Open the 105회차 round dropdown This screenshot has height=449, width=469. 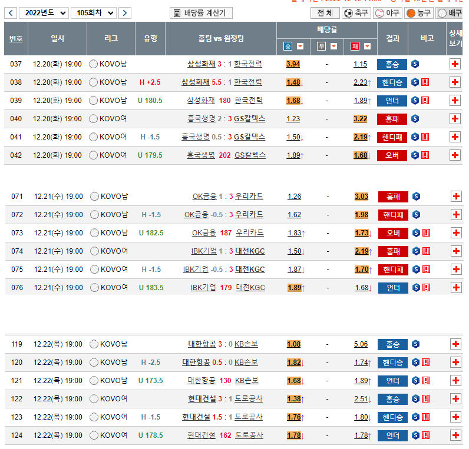point(93,13)
